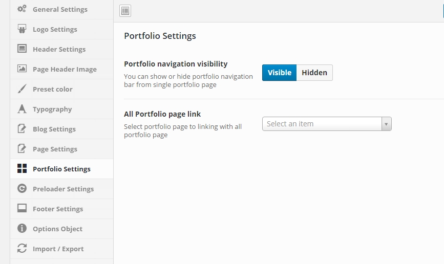
Task: Click the Page Header Image picture icon
Action: [22, 69]
